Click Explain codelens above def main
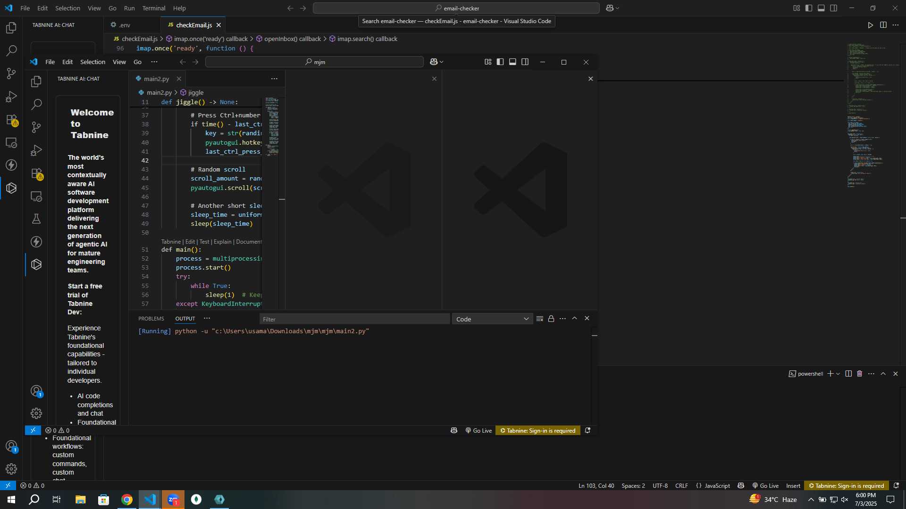Viewport: 906px width, 509px height. (x=222, y=241)
